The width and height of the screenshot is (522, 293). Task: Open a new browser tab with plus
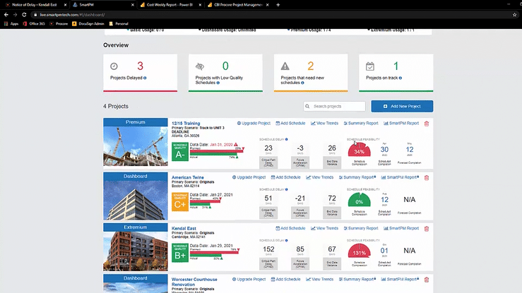278,5
